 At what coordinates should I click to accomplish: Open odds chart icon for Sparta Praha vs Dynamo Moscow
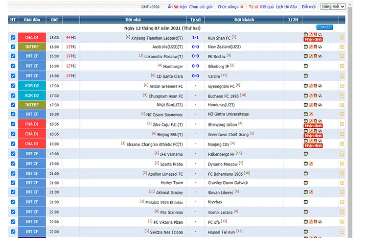click(311, 164)
